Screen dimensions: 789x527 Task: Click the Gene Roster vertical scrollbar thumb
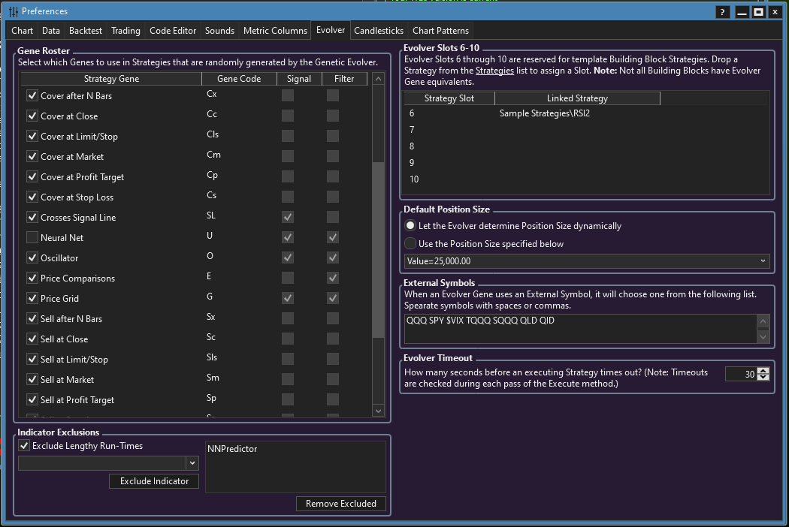379,249
